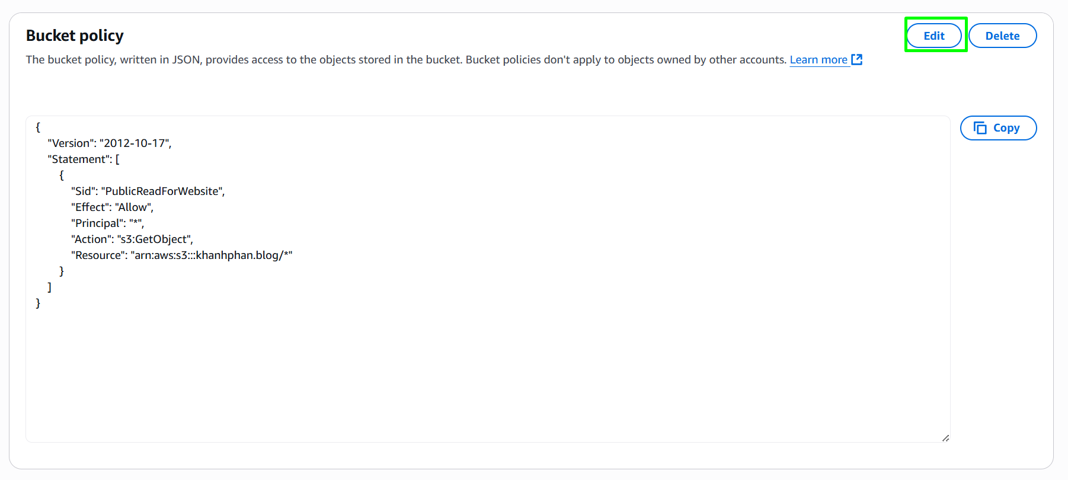1068x480 pixels.
Task: Click the closing square bracket of Statement
Action: pyautogui.click(x=49, y=287)
